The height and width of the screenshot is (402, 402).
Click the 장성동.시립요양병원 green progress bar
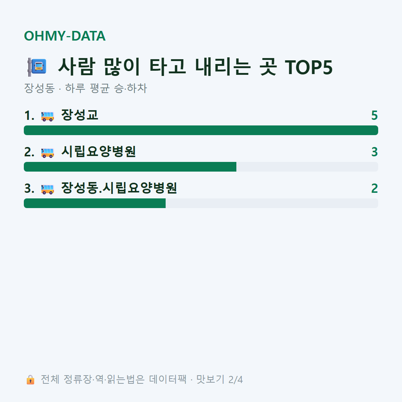click(x=95, y=203)
